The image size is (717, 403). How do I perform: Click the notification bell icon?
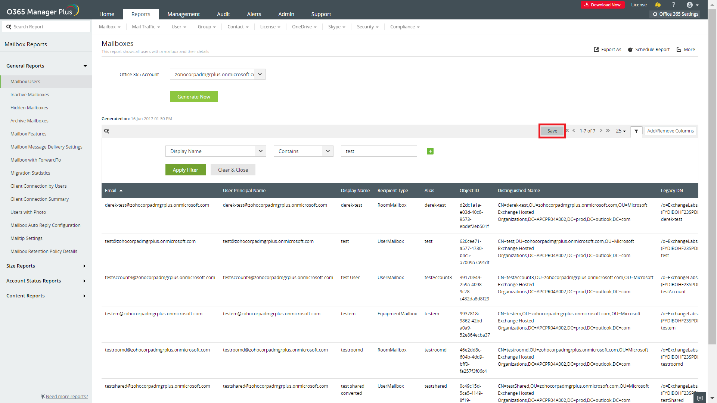pos(658,5)
